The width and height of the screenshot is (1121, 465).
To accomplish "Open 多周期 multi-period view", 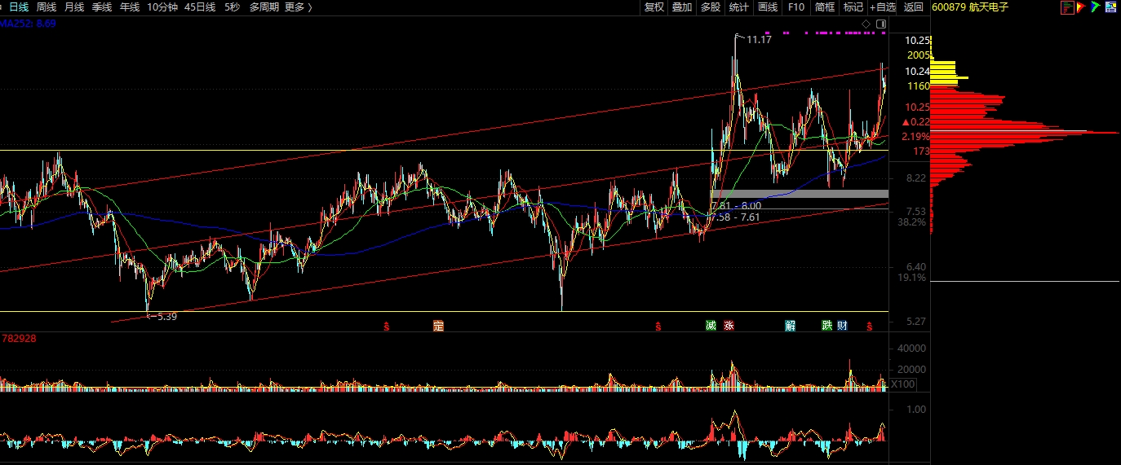I will point(264,7).
